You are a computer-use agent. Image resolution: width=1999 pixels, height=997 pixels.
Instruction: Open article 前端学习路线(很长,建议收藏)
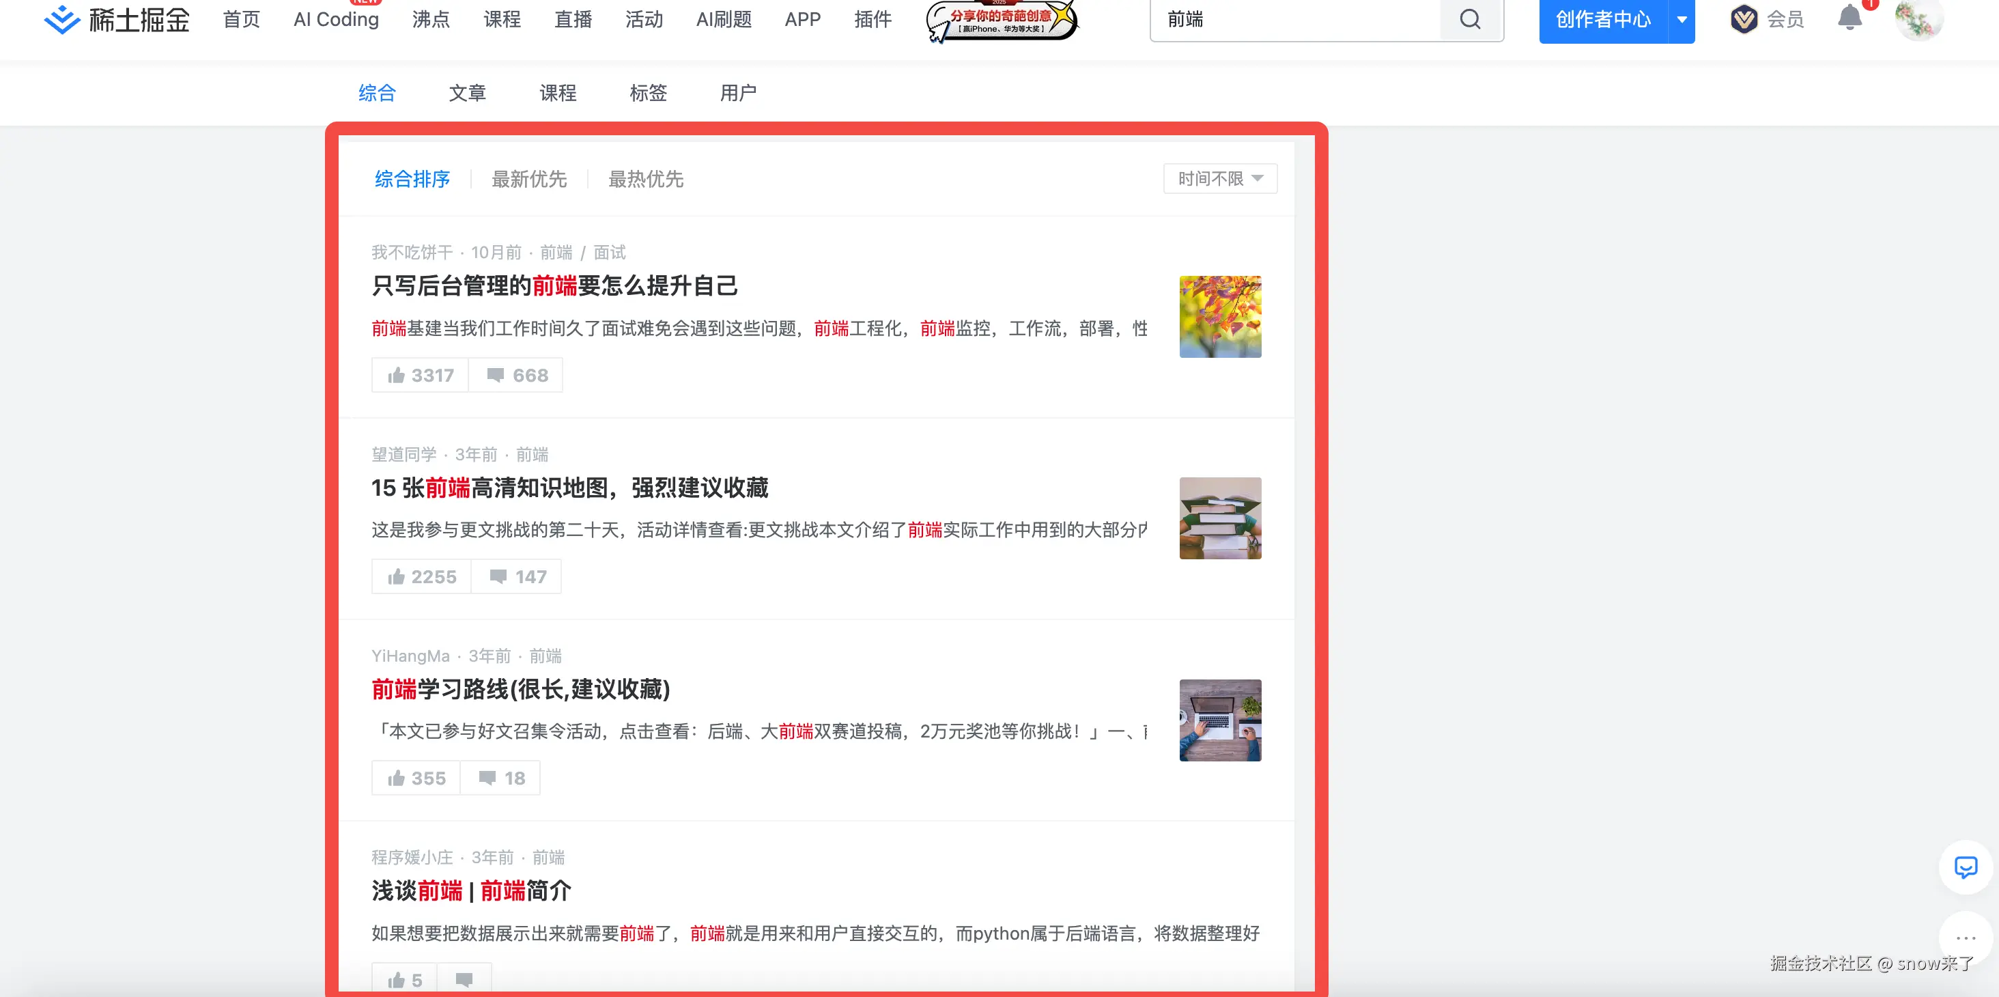(520, 689)
